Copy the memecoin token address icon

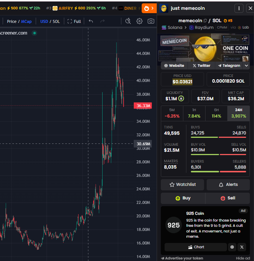point(205,21)
